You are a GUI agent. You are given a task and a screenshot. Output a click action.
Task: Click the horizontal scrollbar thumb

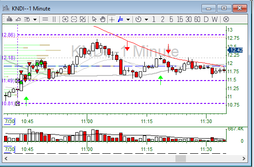[x=180, y=159]
